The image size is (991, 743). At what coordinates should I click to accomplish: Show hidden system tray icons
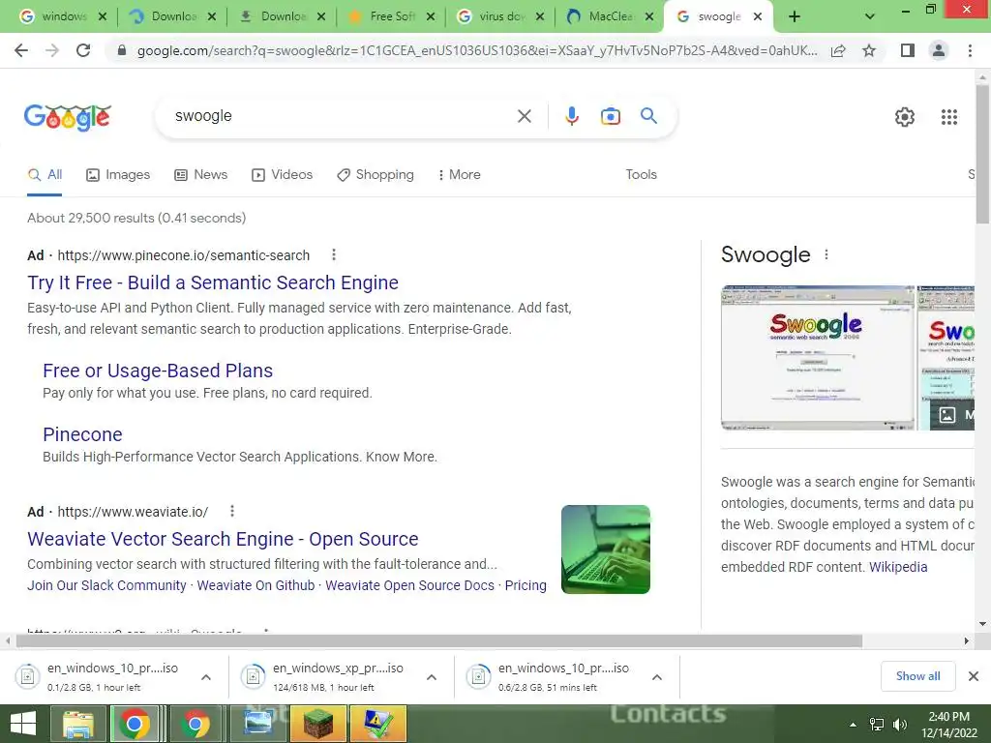coord(854,725)
